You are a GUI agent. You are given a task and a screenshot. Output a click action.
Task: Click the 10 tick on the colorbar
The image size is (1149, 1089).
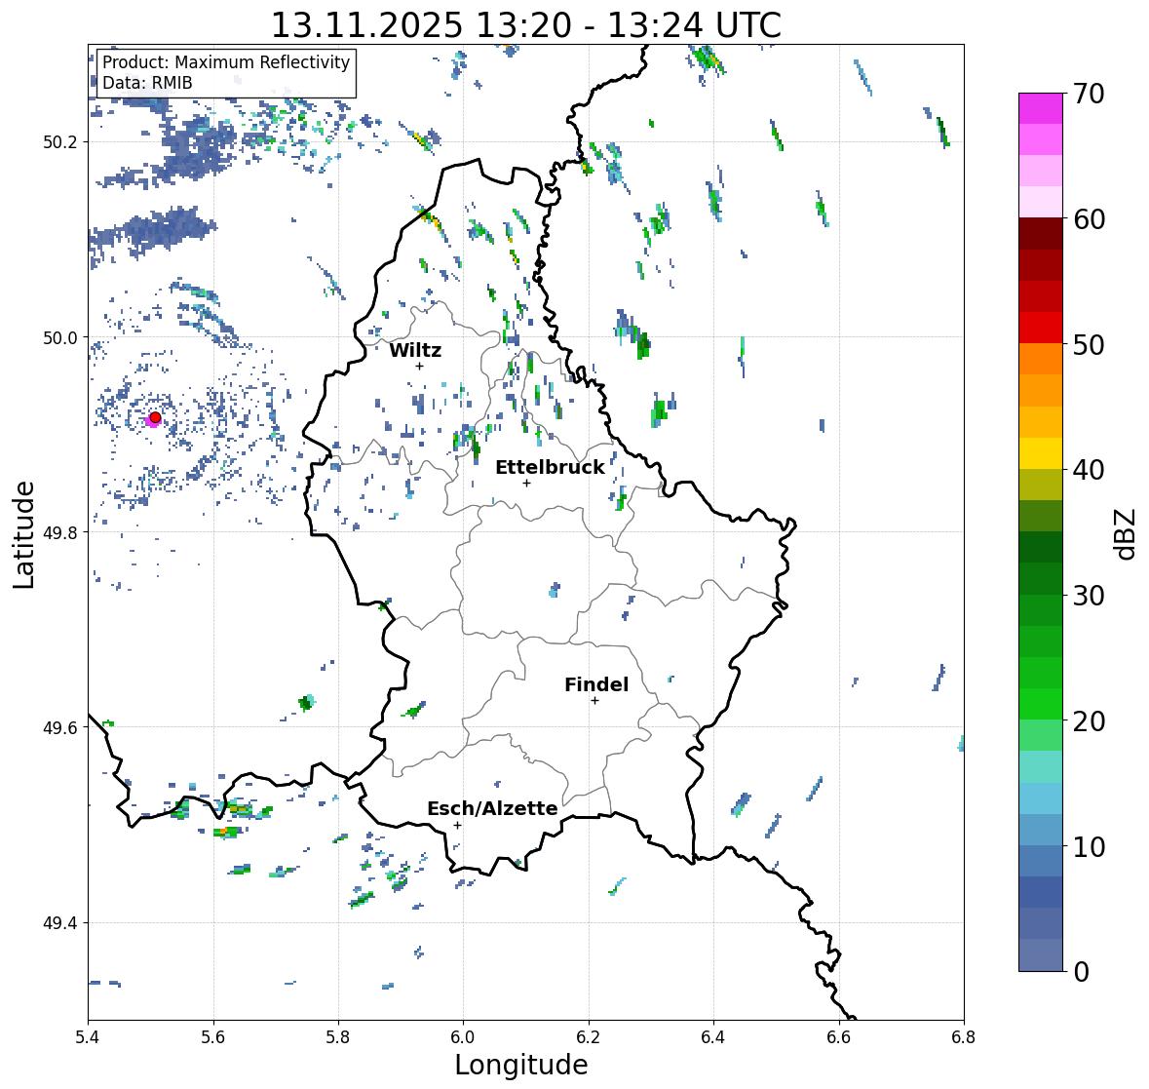click(x=1089, y=846)
